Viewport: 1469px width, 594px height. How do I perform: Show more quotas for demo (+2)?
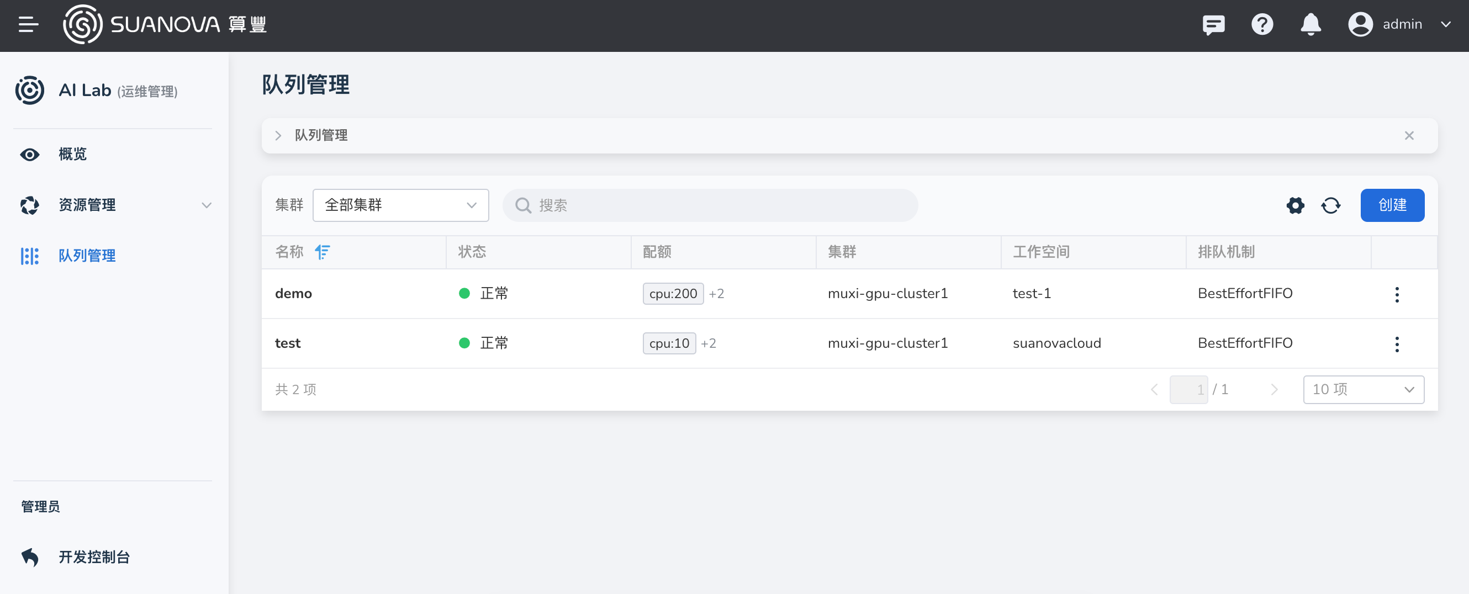tap(716, 294)
